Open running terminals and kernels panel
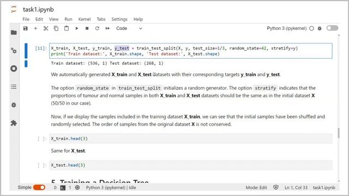This screenshot has width=349, height=196. pos(14,69)
